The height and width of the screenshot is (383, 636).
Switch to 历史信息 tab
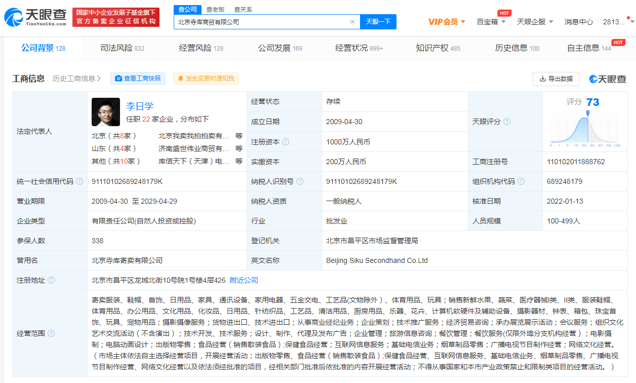(517, 48)
